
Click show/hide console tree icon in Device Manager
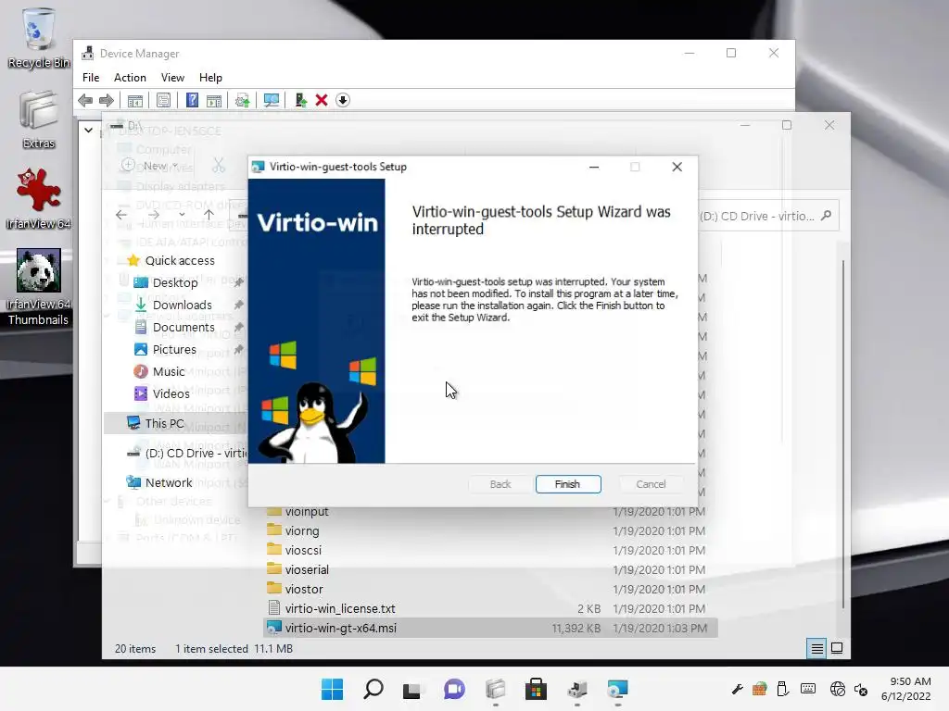[135, 100]
